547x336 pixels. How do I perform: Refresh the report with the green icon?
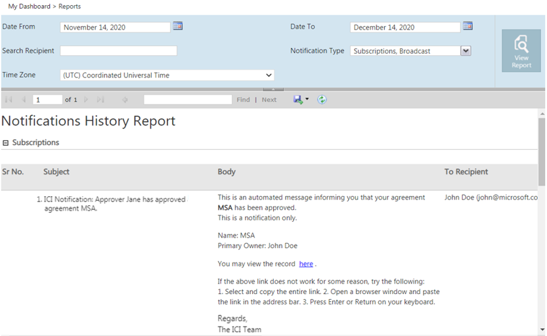click(322, 100)
